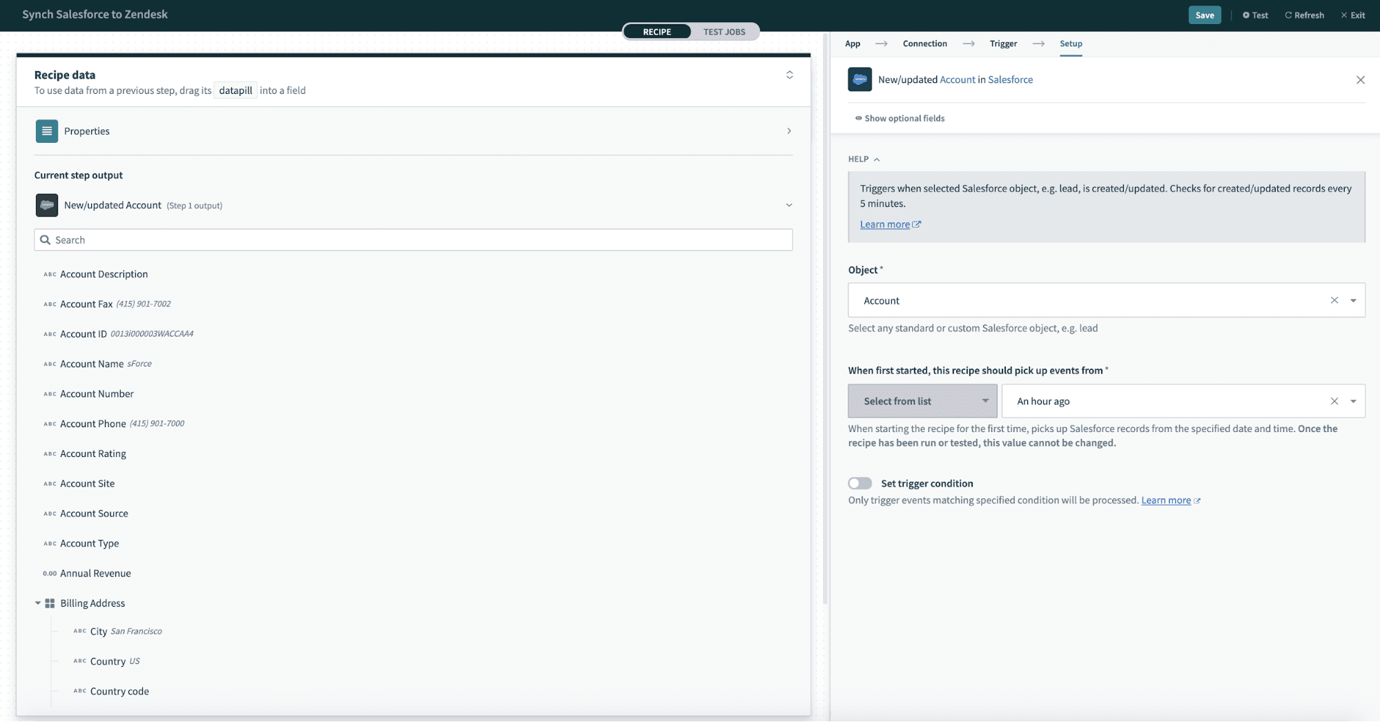The width and height of the screenshot is (1380, 722).
Task: Collapse the Billing Address tree
Action: (x=37, y=603)
